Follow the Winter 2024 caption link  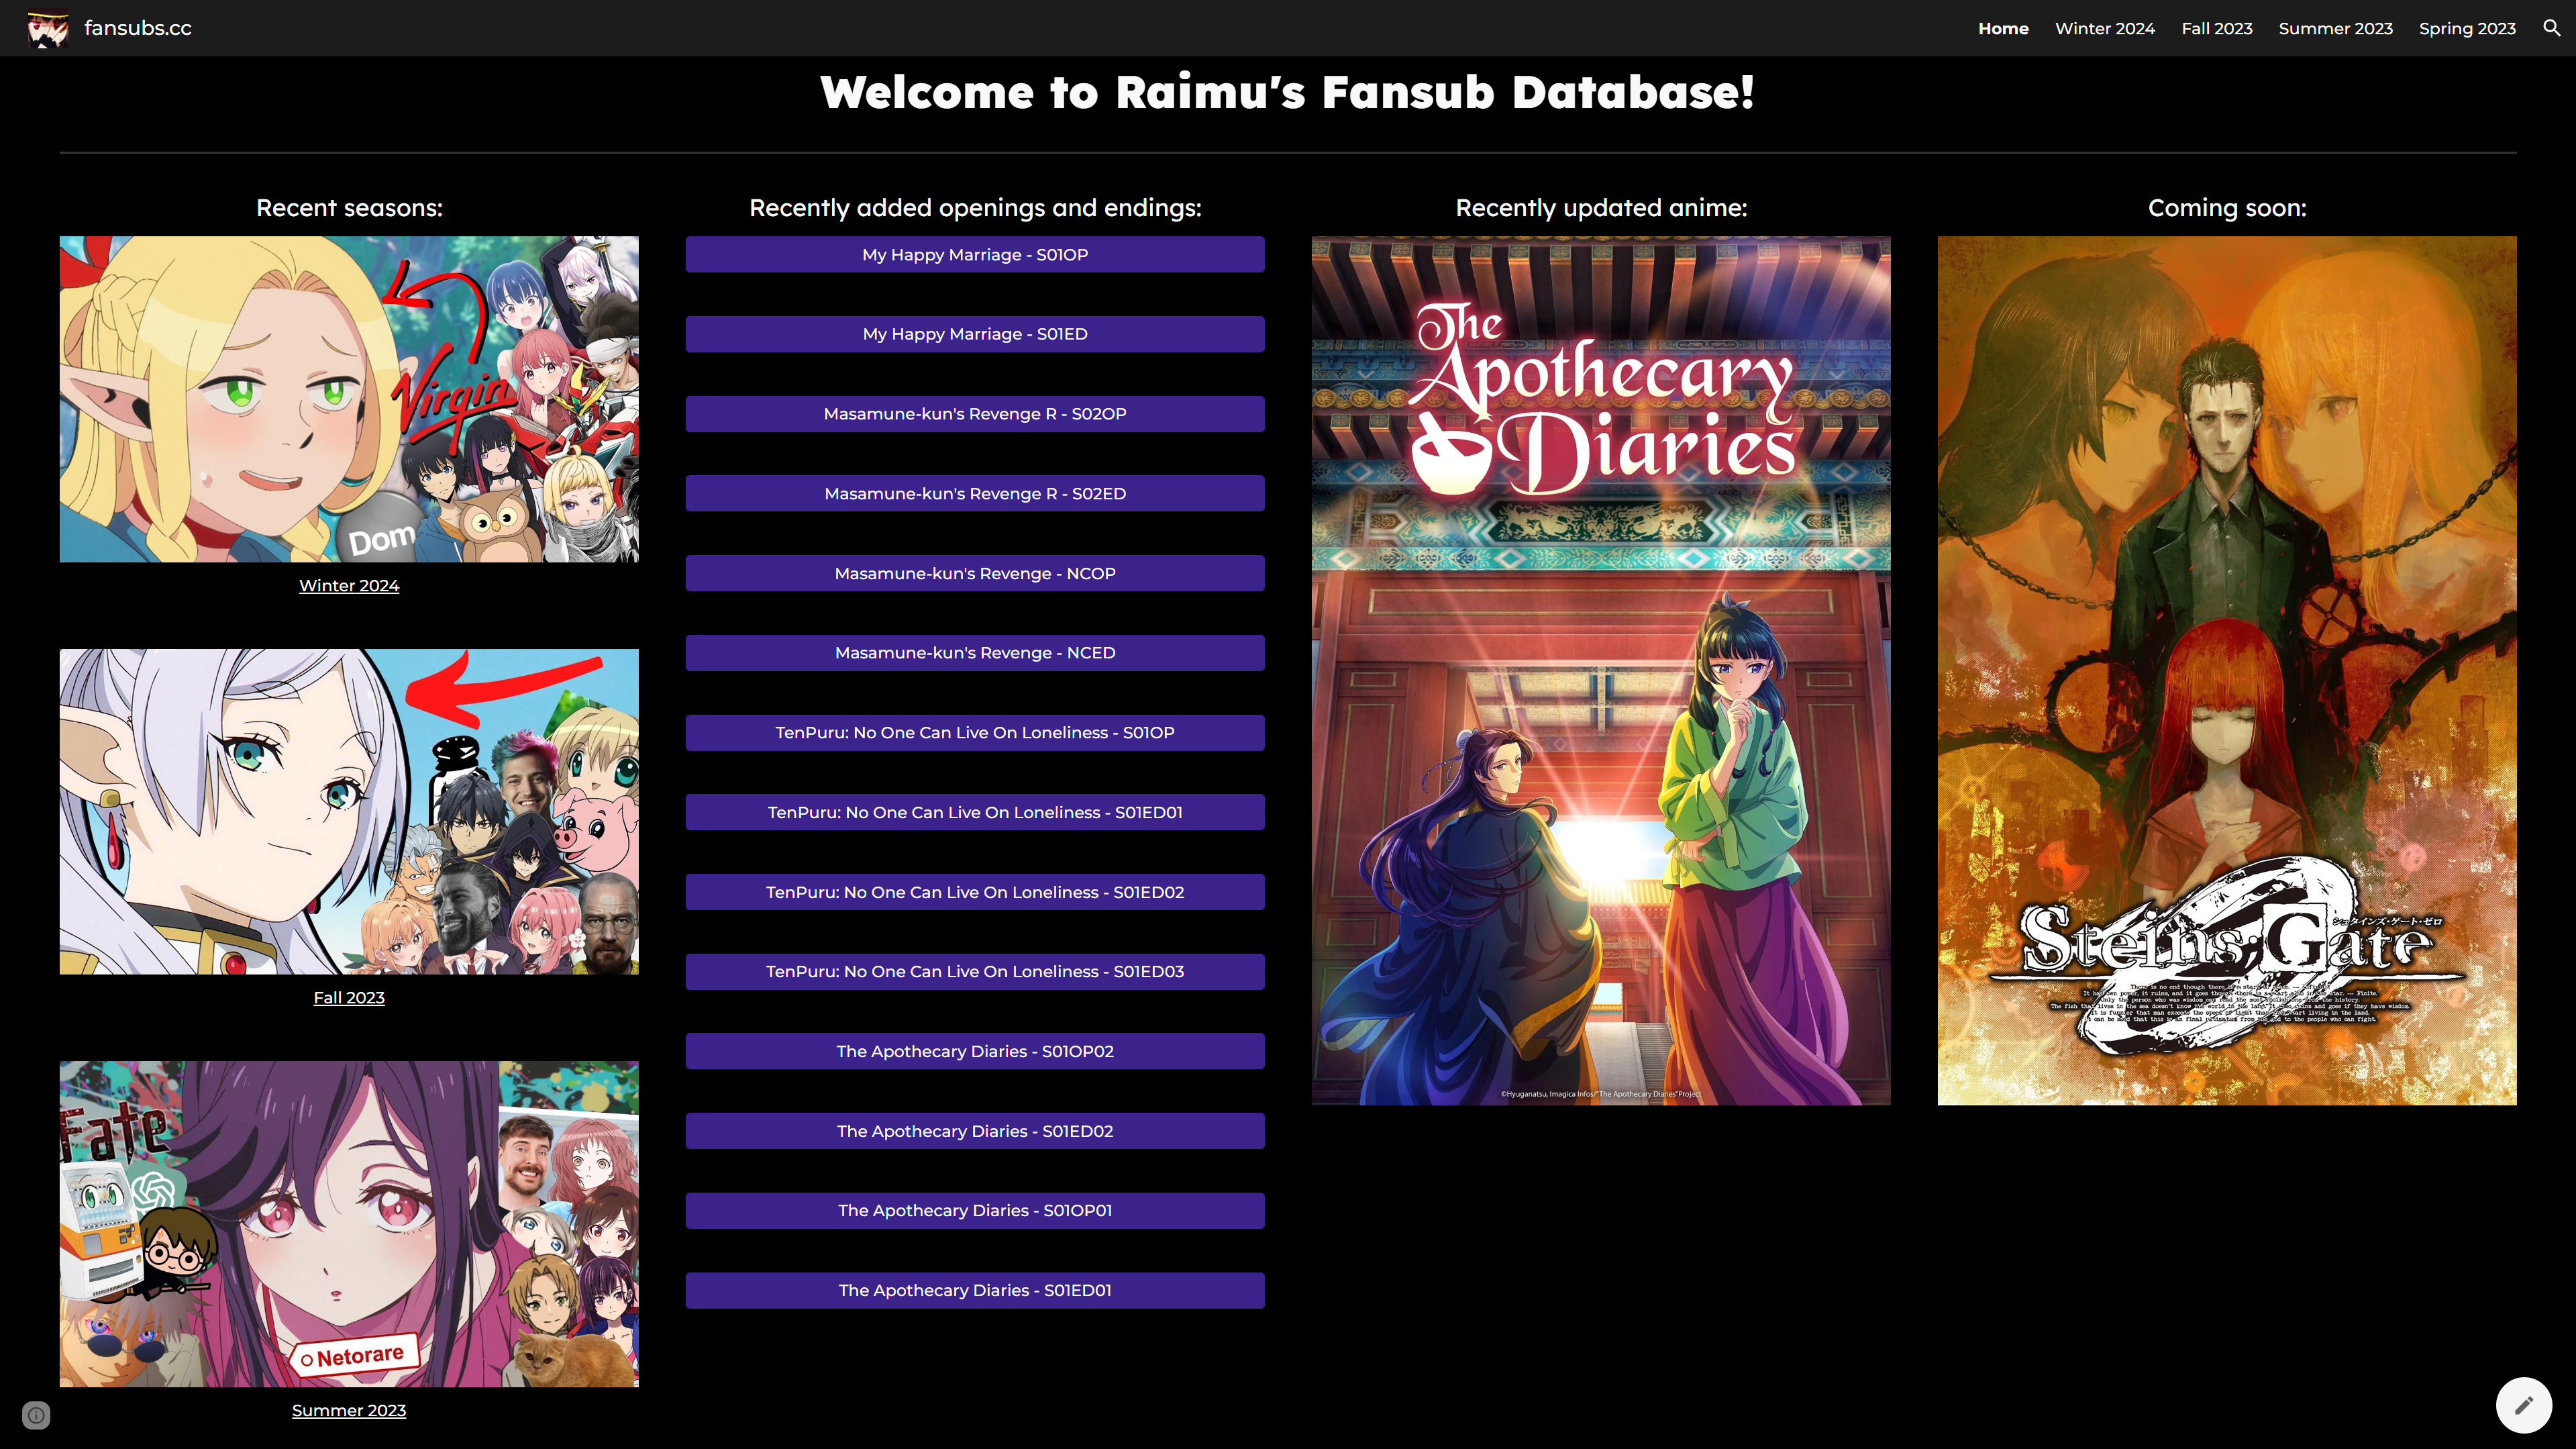pyautogui.click(x=348, y=586)
